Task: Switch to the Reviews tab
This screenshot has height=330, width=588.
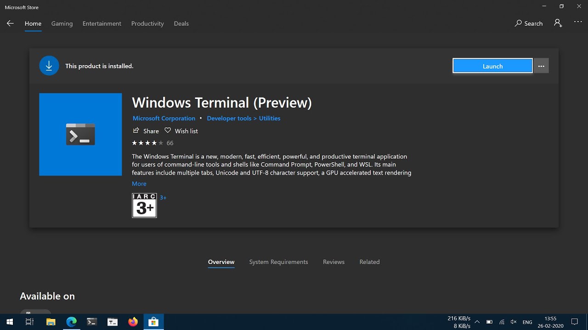Action: click(x=334, y=262)
